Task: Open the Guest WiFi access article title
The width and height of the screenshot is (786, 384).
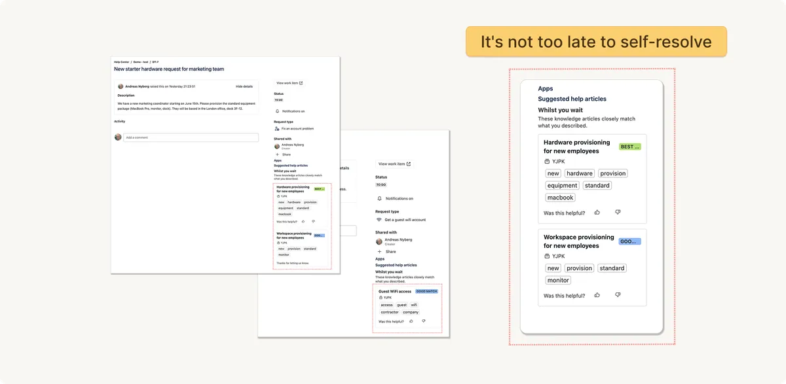Action: tap(395, 291)
